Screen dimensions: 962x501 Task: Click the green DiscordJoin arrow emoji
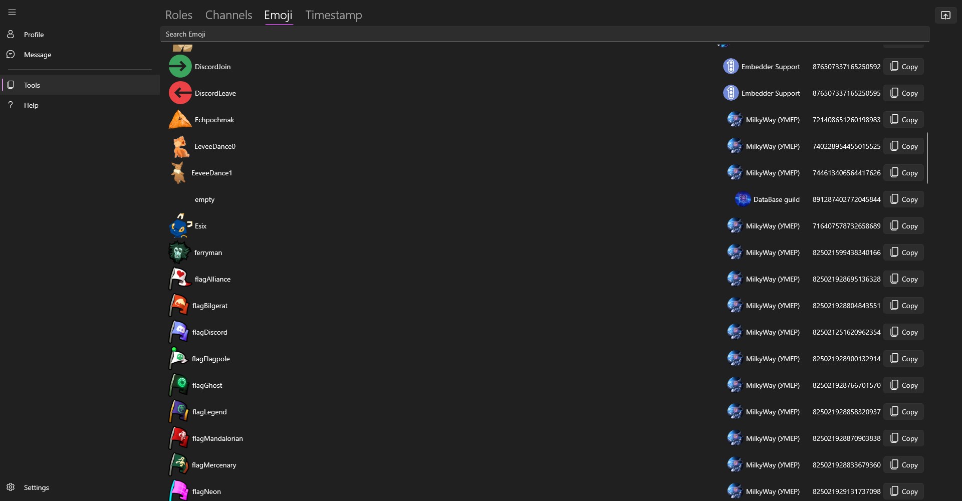180,66
